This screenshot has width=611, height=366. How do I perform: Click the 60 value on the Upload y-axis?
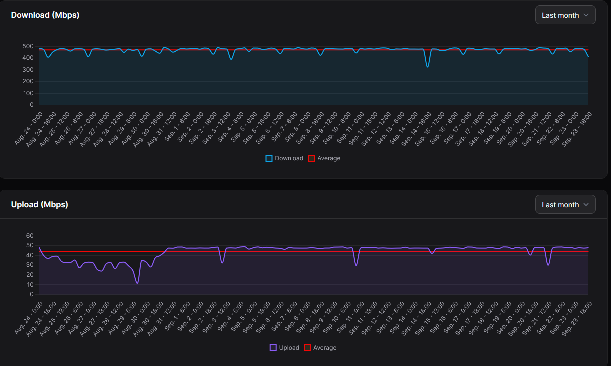click(30, 236)
